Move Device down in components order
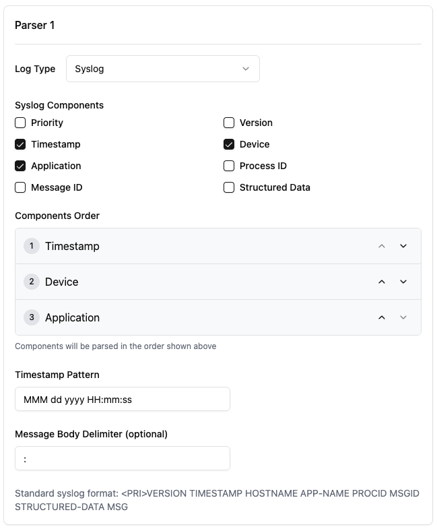The image size is (437, 529). point(403,282)
